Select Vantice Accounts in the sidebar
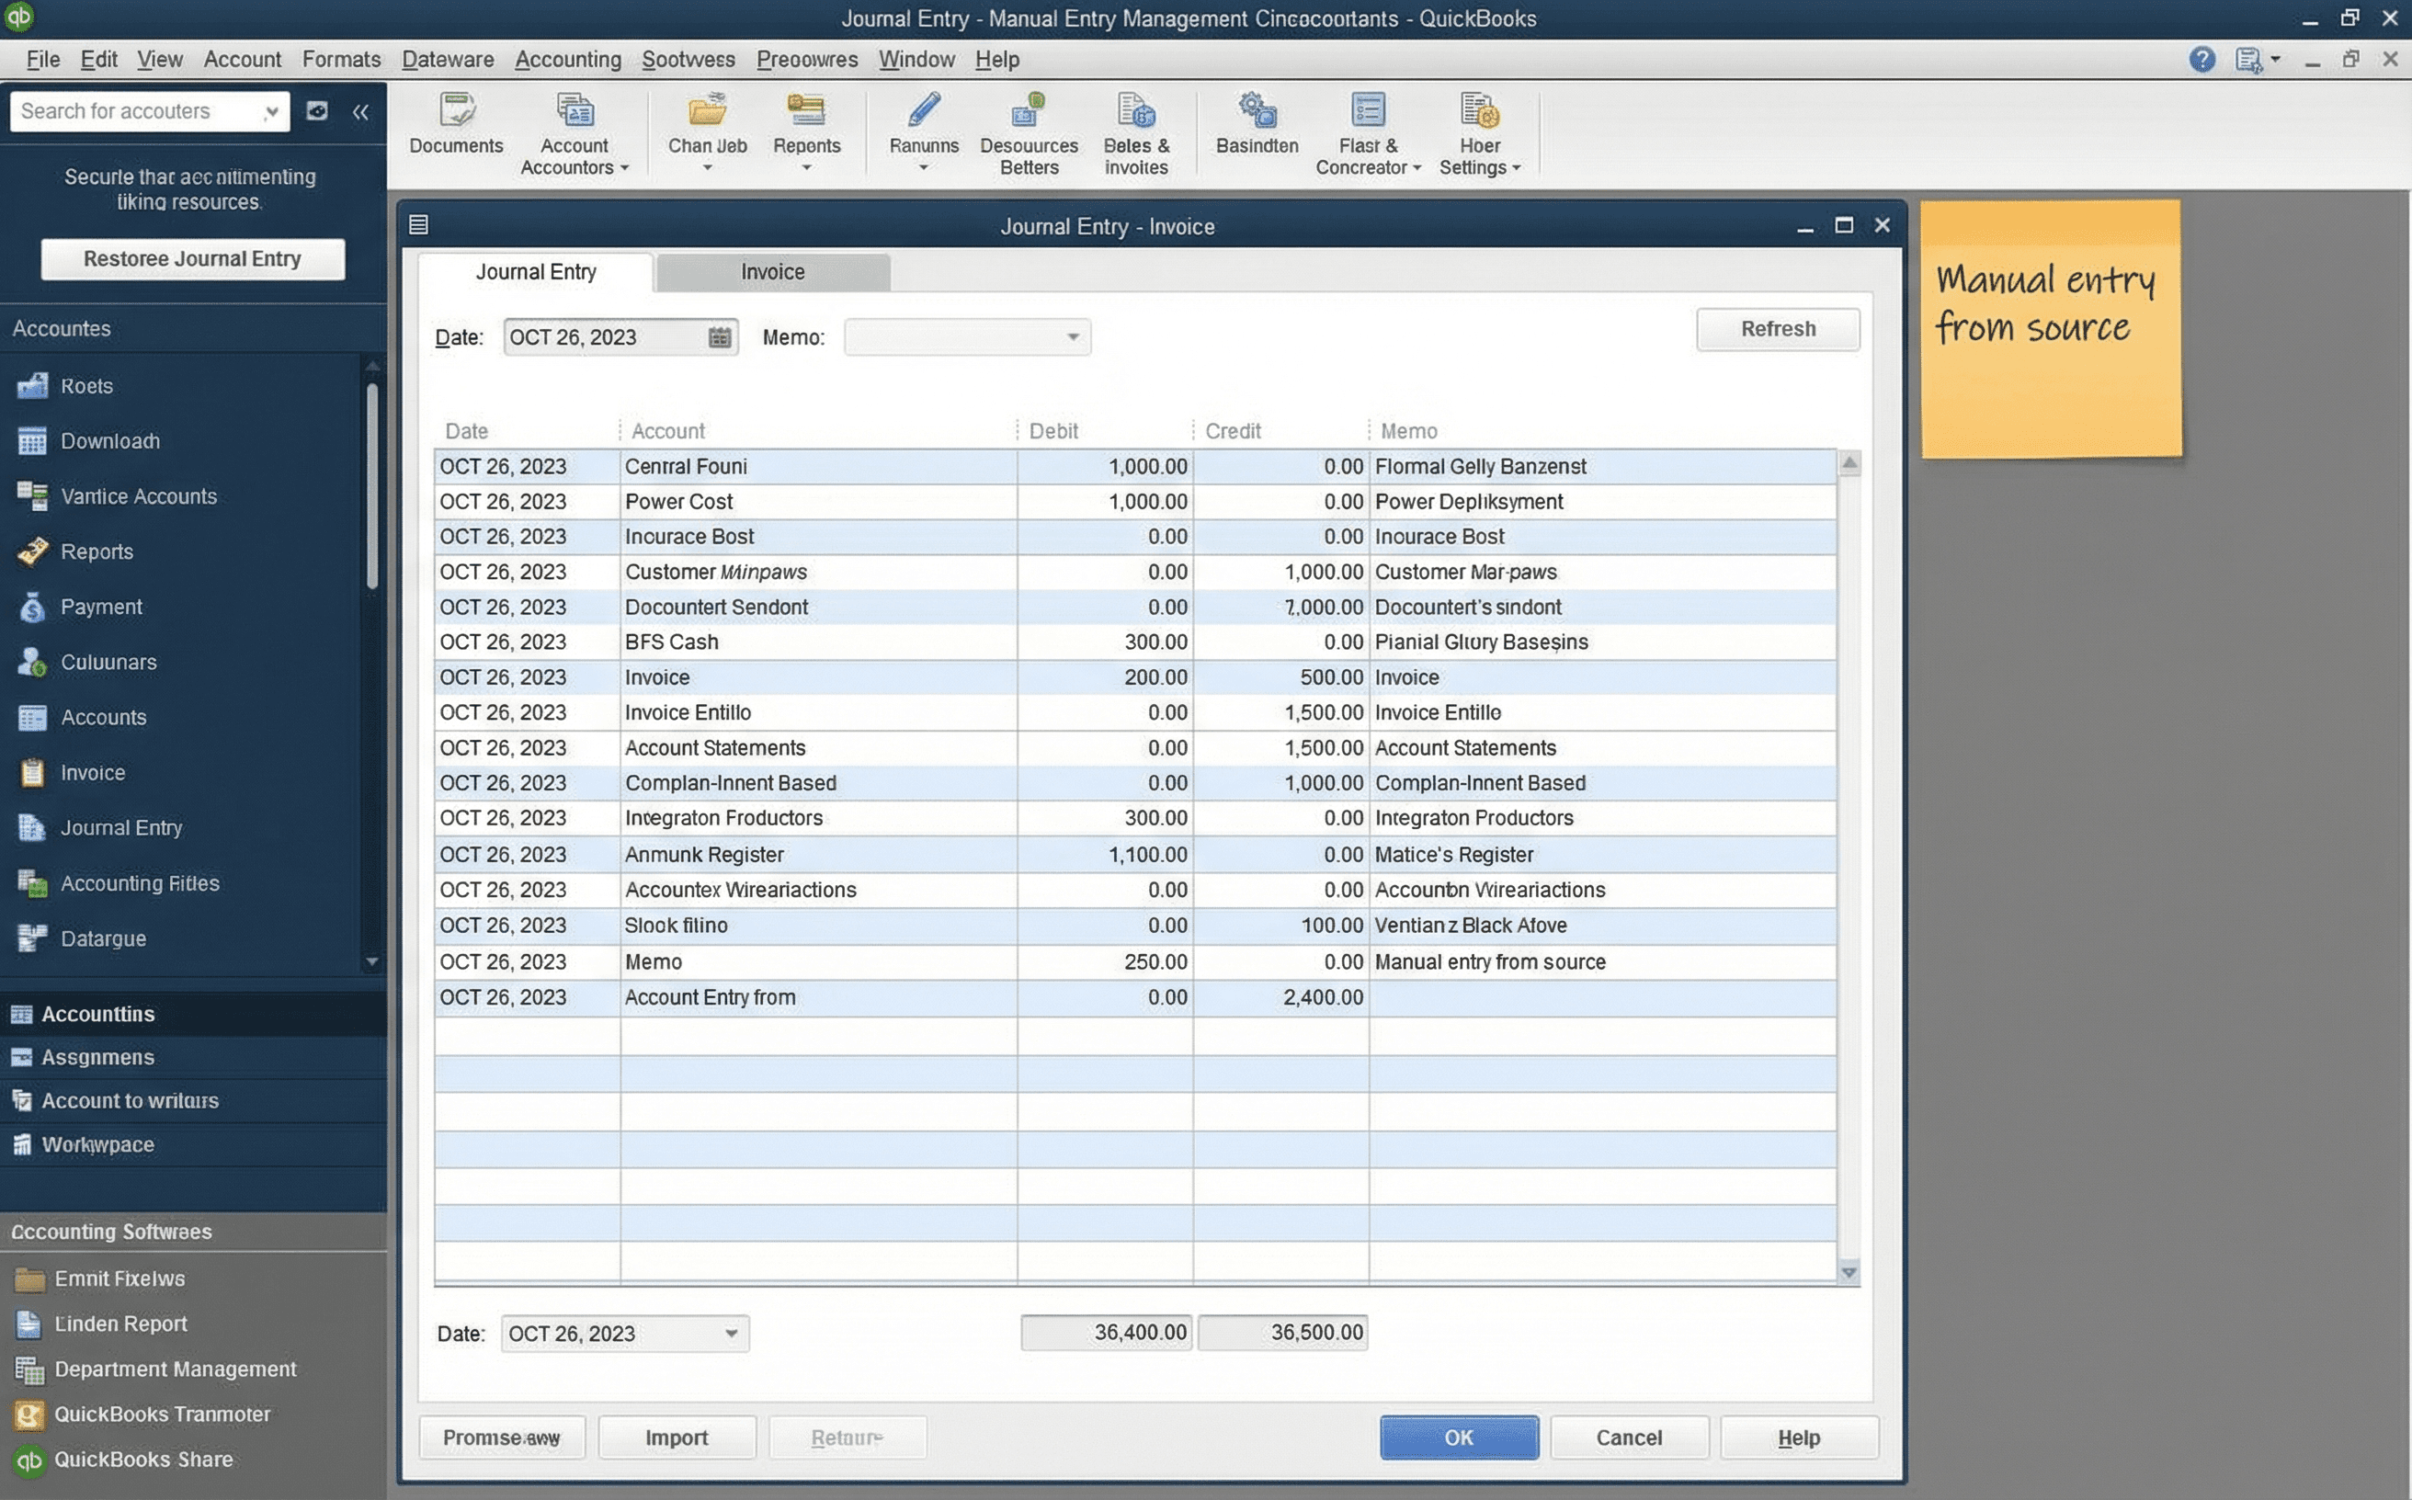The height and width of the screenshot is (1500, 2412). point(138,496)
